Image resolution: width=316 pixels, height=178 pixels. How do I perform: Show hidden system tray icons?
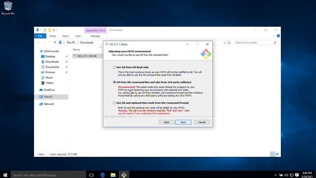pos(276,175)
